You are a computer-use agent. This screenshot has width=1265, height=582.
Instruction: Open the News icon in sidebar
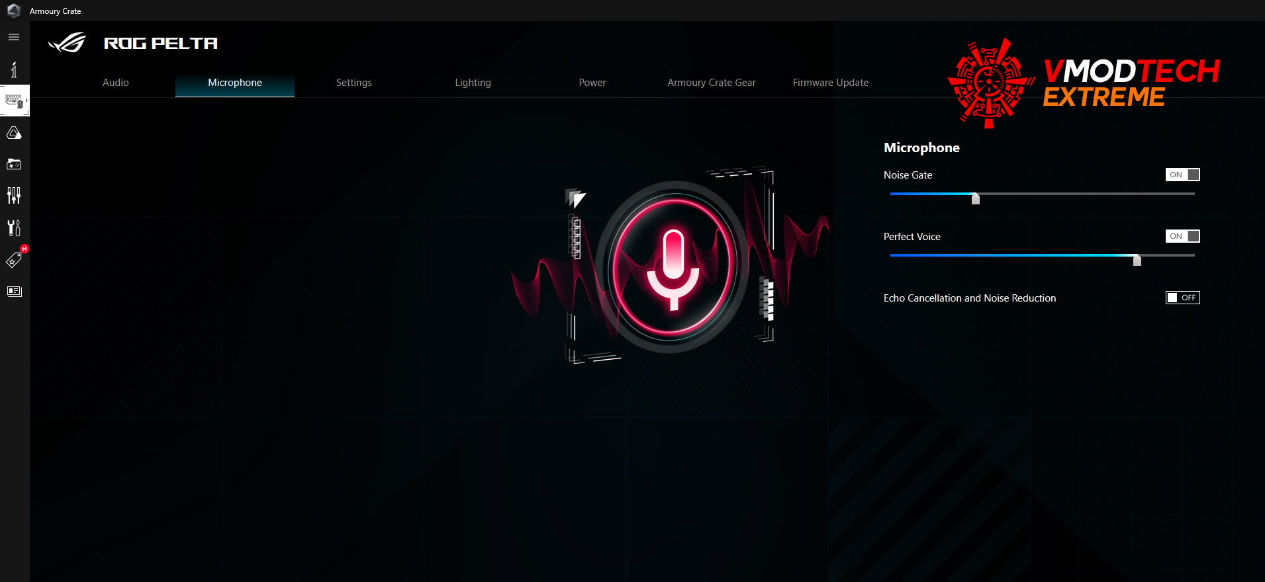point(14,291)
